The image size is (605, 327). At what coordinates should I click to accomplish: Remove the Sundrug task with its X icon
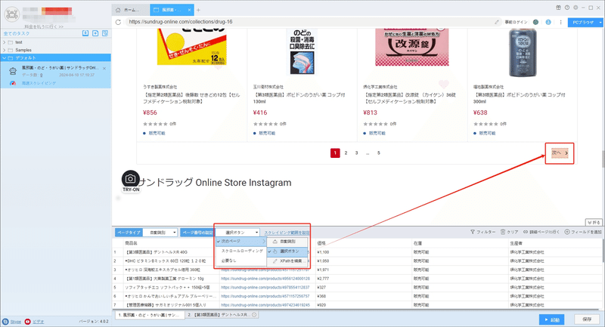click(104, 69)
